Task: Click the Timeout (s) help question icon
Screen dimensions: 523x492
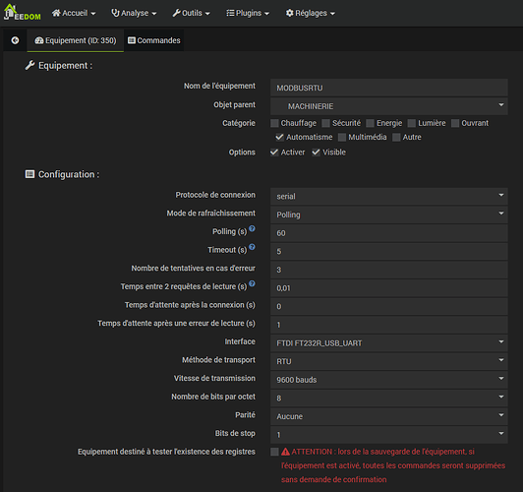Action: (252, 247)
